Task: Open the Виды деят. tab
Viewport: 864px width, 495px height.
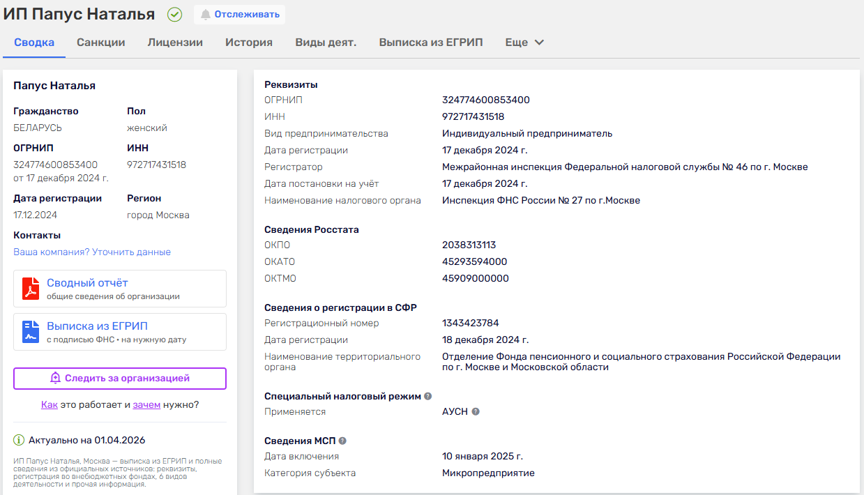Action: (x=326, y=43)
